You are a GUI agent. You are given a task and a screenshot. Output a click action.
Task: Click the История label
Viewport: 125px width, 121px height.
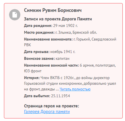32,78
